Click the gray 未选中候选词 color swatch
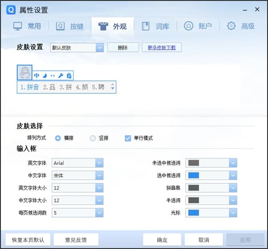This screenshot has width=268, height=249. click(193, 163)
